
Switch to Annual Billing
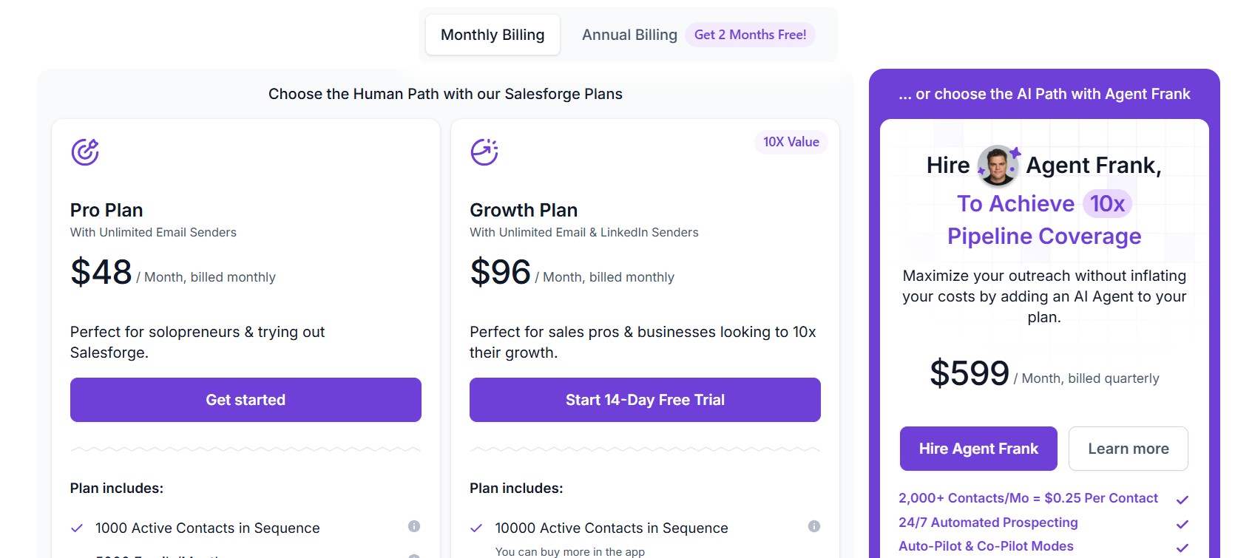click(x=629, y=34)
